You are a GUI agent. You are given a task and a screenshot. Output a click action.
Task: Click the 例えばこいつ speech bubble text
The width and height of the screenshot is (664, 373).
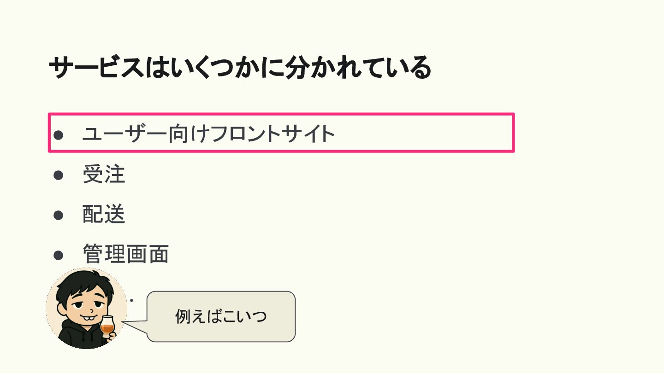point(221,316)
